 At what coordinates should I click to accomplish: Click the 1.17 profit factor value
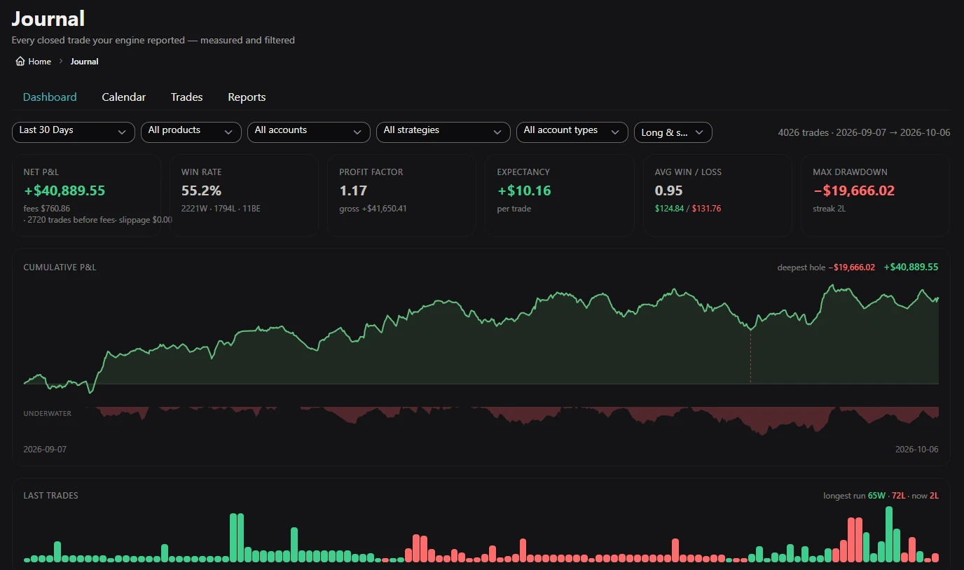tap(353, 190)
